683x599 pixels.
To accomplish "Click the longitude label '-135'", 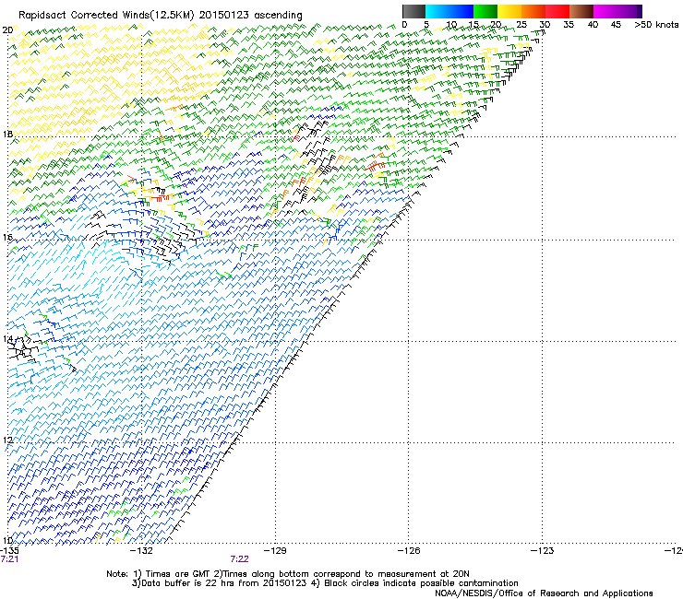I will coord(9,551).
